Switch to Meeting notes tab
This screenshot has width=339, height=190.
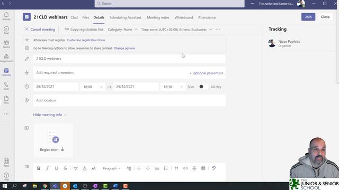tap(158, 17)
